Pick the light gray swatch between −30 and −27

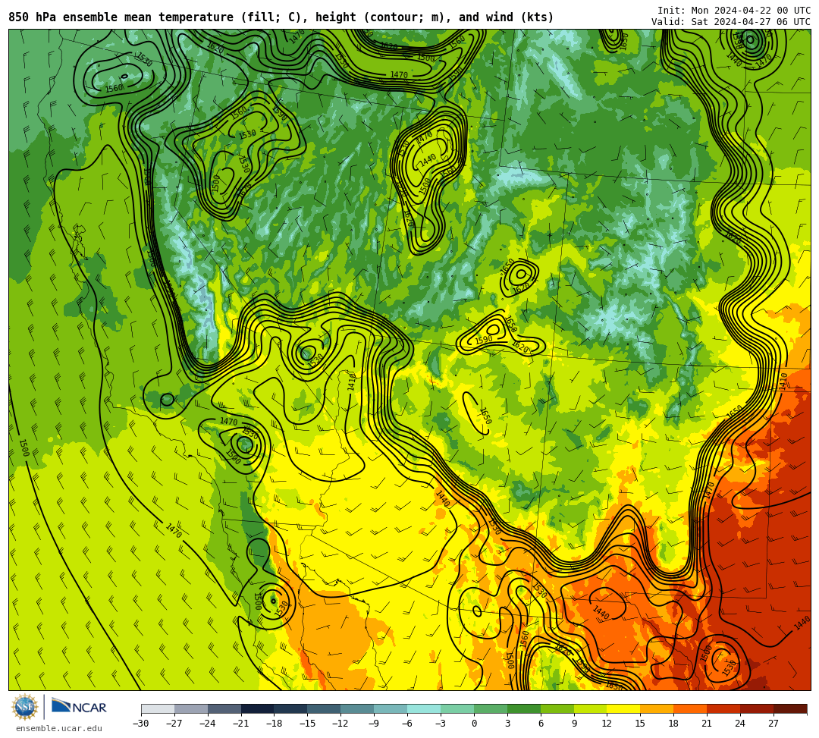(158, 708)
